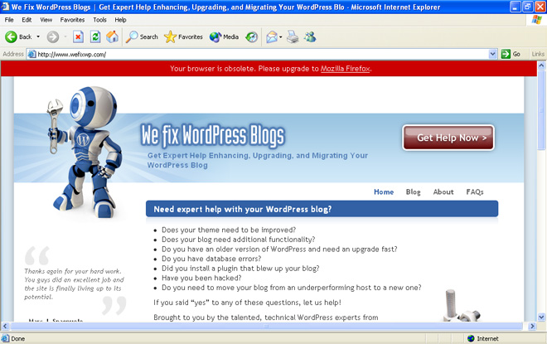Follow the Mozilla Firefox upgrade link
Screen dimensions: 547x344
point(345,69)
